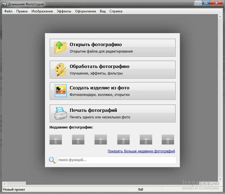Click the Новый проект status bar text
This screenshot has height=194, width=225.
pyautogui.click(x=14, y=190)
